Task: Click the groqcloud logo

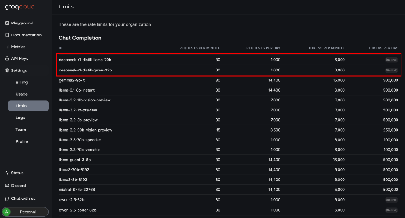Action: point(20,7)
